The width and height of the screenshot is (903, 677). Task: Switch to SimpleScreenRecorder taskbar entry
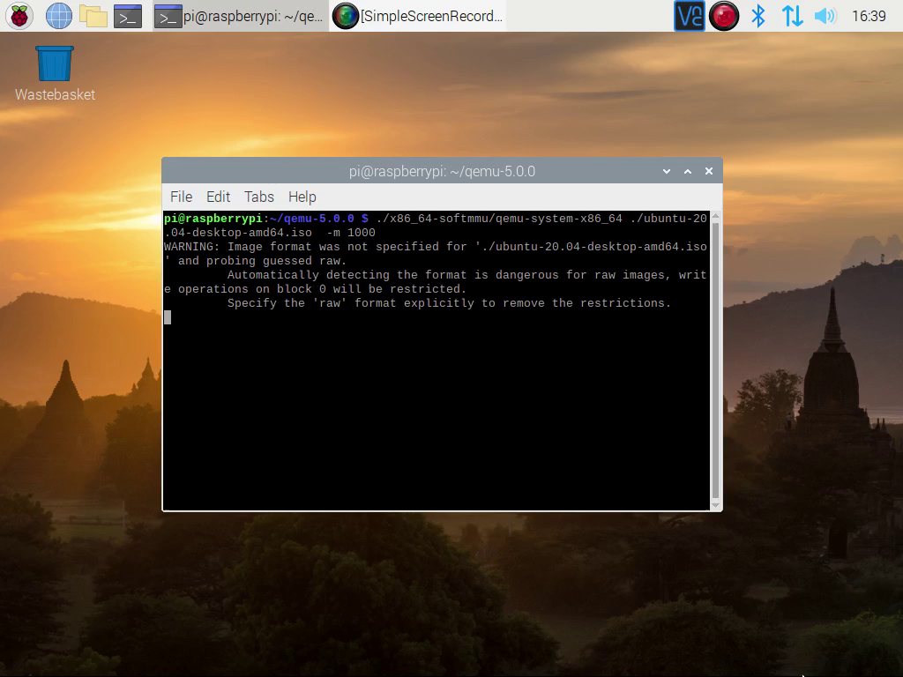pos(418,16)
